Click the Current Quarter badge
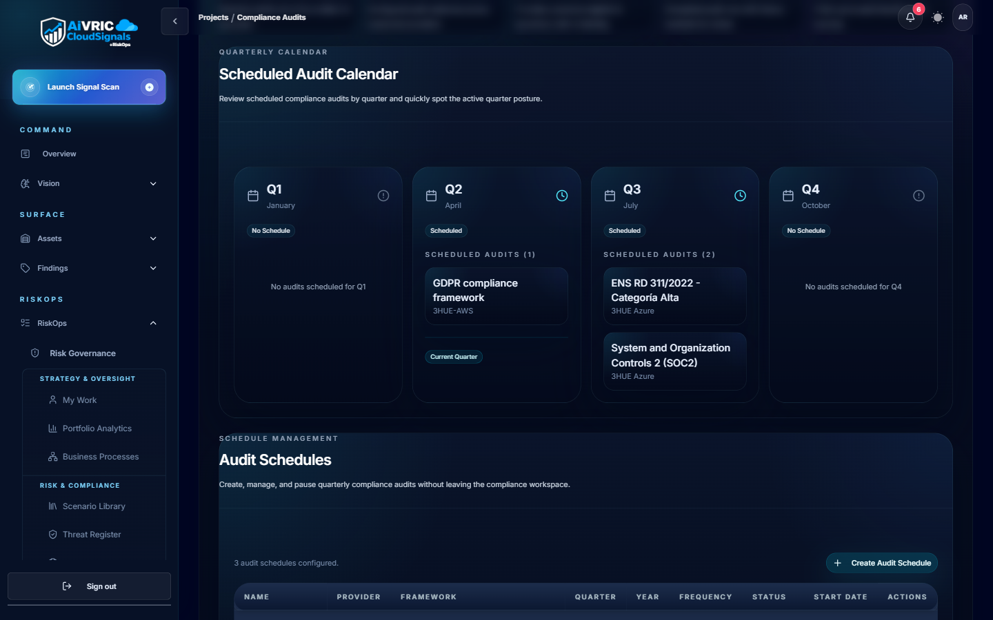 coord(454,357)
